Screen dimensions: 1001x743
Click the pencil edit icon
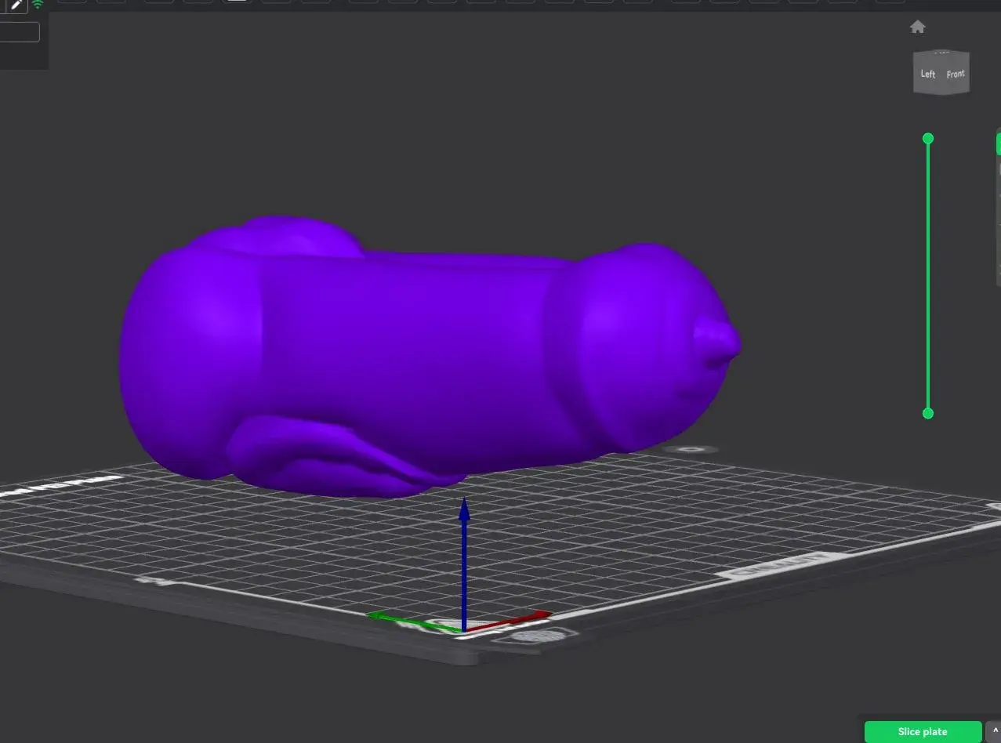click(16, 5)
